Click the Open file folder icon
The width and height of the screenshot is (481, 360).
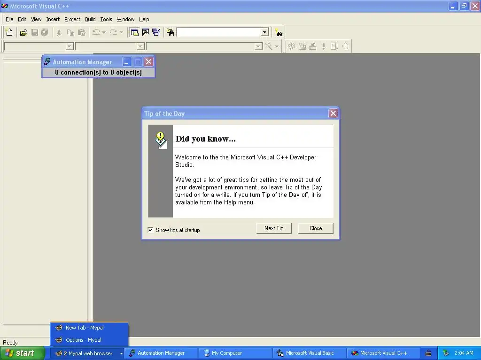pos(23,32)
